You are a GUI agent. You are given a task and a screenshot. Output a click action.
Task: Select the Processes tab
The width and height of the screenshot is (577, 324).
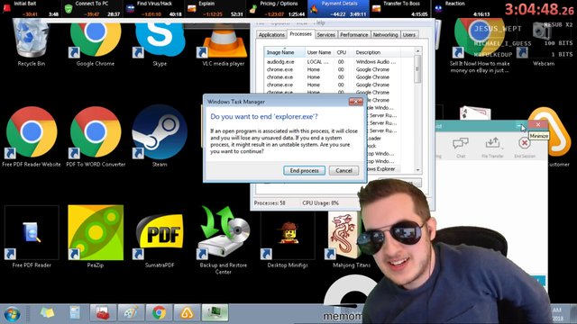coord(300,34)
